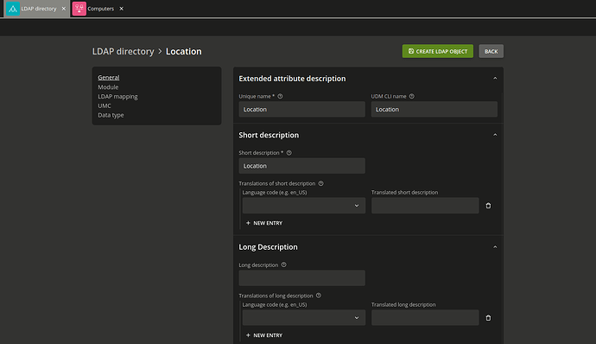
Task: Click the Unique name input field
Action: 301,109
